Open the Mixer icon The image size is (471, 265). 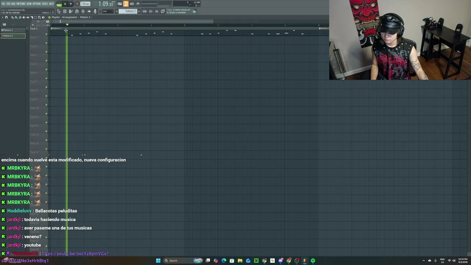(x=83, y=11)
